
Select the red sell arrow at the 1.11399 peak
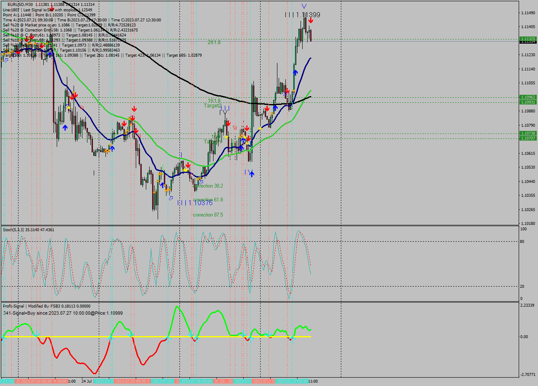(x=311, y=20)
